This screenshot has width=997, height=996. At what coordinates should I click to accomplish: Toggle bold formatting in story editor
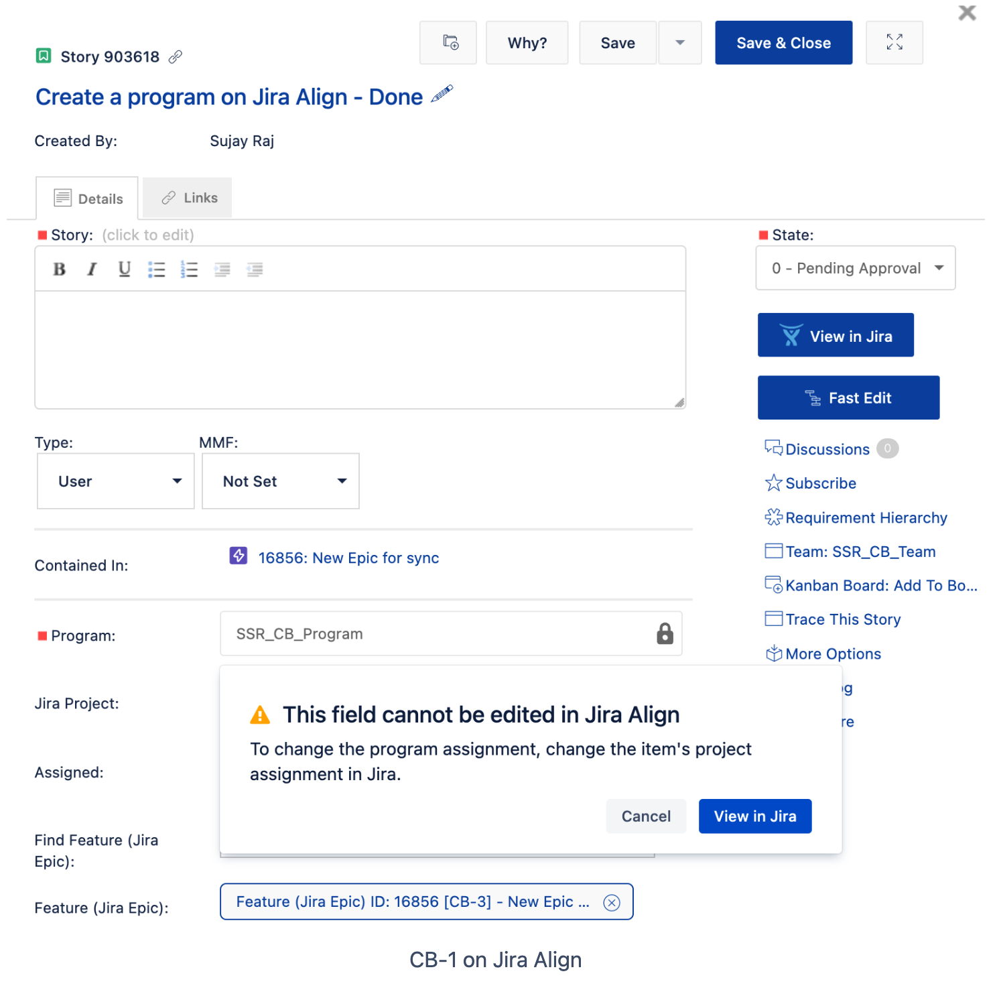point(60,269)
